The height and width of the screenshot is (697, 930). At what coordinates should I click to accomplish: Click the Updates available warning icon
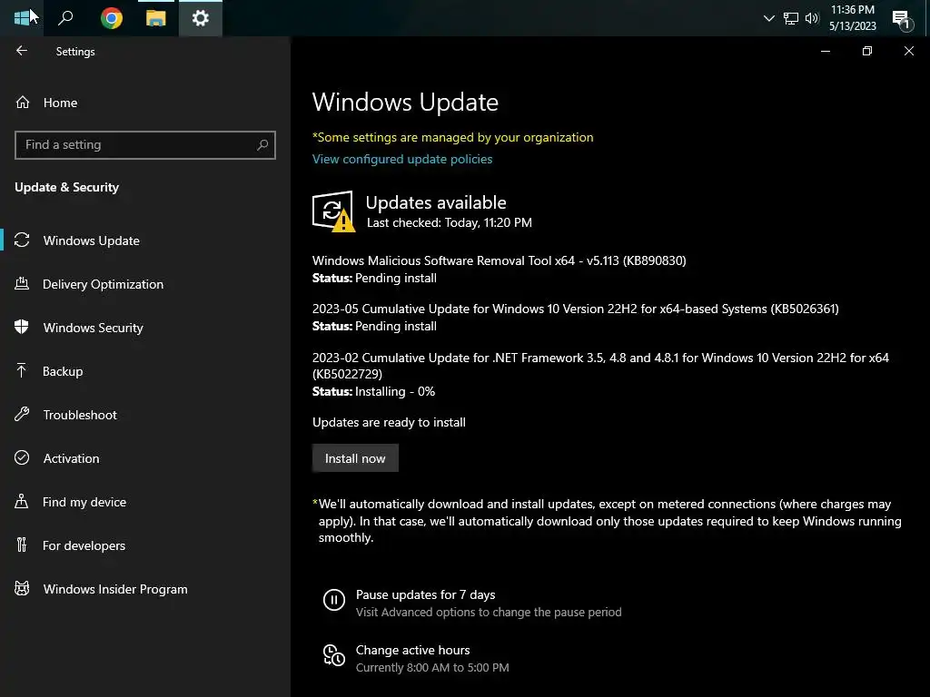click(333, 211)
